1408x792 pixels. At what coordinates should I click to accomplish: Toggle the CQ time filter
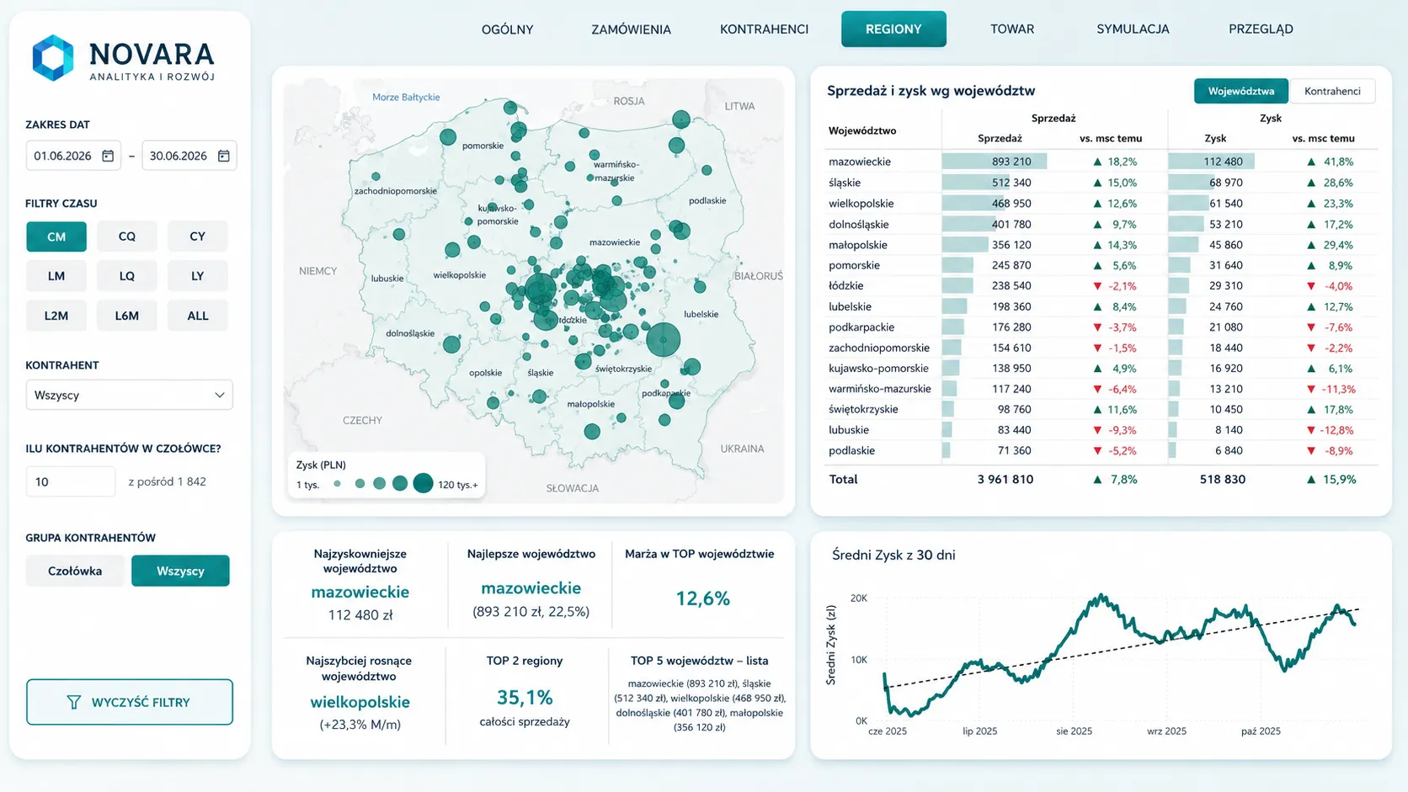pyautogui.click(x=127, y=237)
